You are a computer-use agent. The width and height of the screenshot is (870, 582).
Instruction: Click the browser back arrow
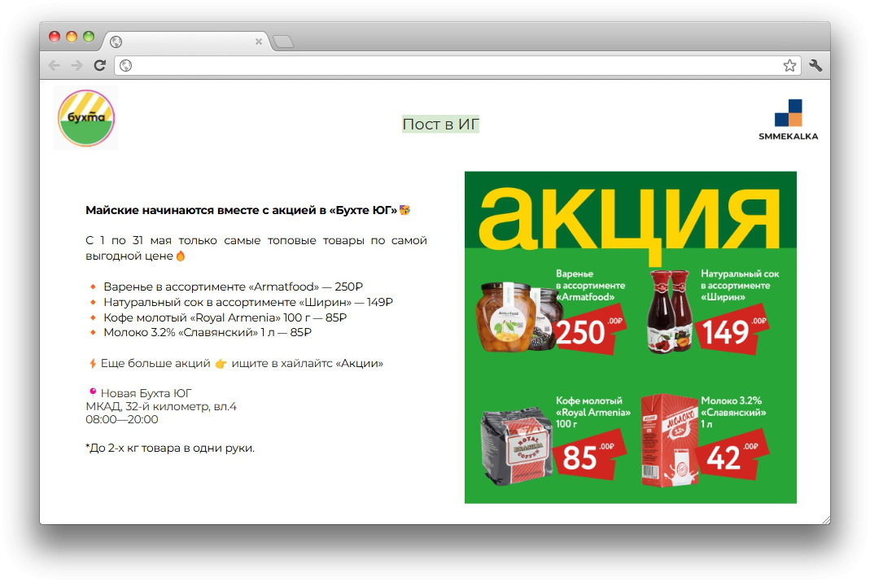pyautogui.click(x=54, y=65)
